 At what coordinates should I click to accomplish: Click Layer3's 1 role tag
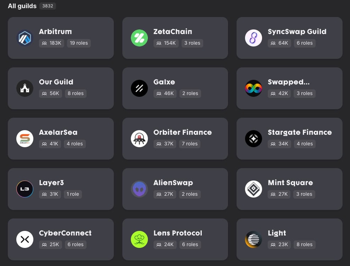(x=73, y=194)
